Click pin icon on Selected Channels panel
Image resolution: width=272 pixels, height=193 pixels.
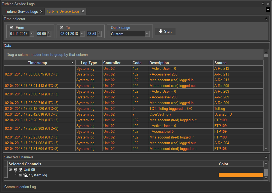pyautogui.click(x=266, y=157)
